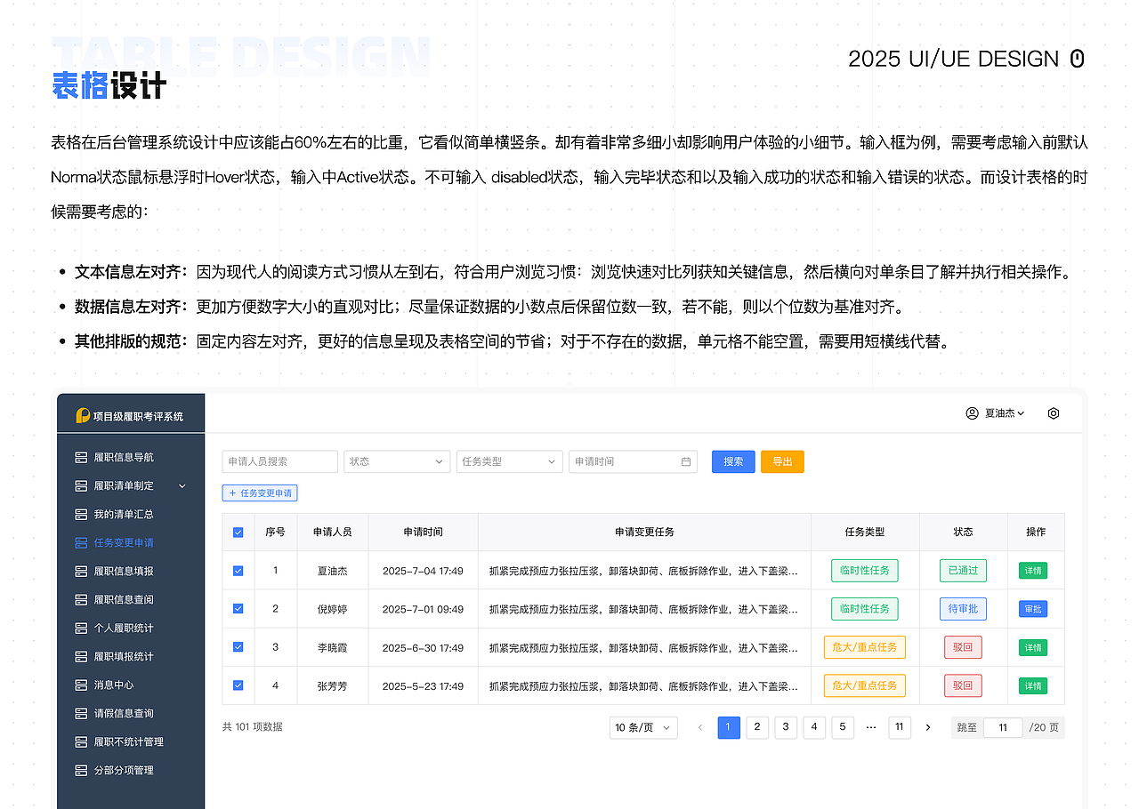The width and height of the screenshot is (1139, 809).
Task: Click the calendar icon in 申请时间 field
Action: pyautogui.click(x=686, y=461)
